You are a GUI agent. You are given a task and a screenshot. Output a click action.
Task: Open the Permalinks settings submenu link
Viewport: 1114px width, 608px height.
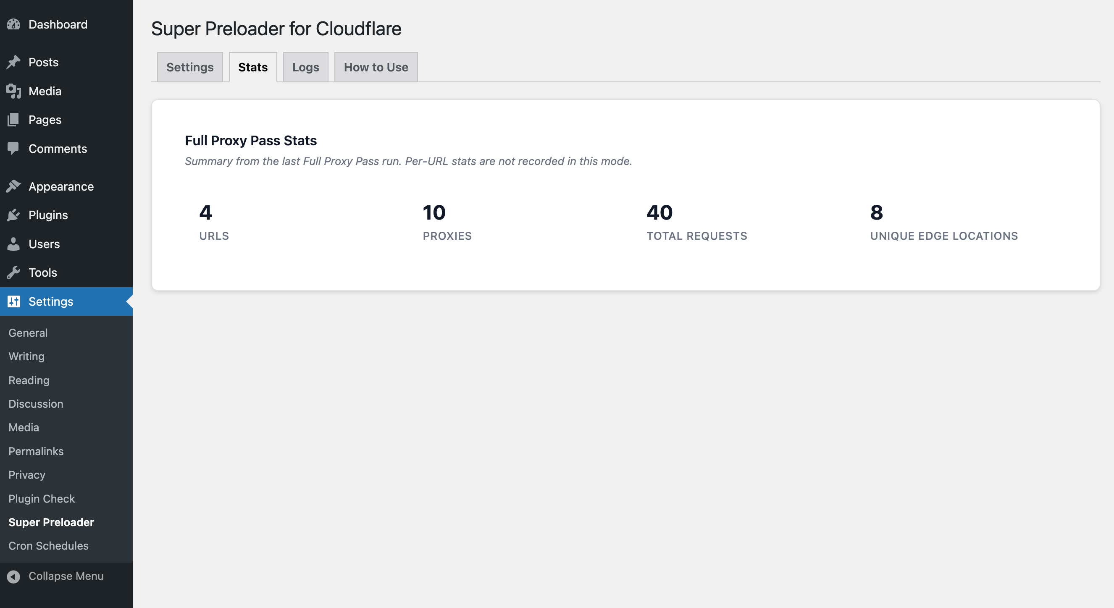[x=36, y=451]
